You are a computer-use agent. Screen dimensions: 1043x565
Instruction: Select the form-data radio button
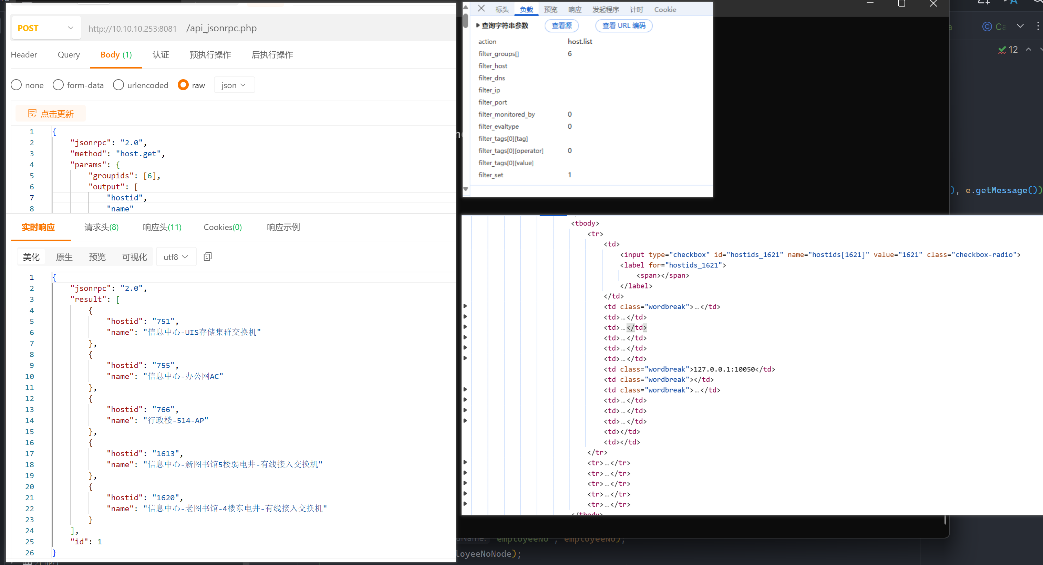[58, 85]
